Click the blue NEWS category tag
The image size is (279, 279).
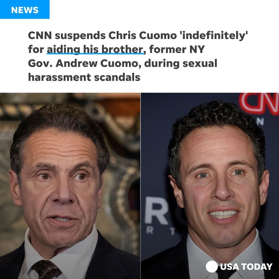point(25,9)
